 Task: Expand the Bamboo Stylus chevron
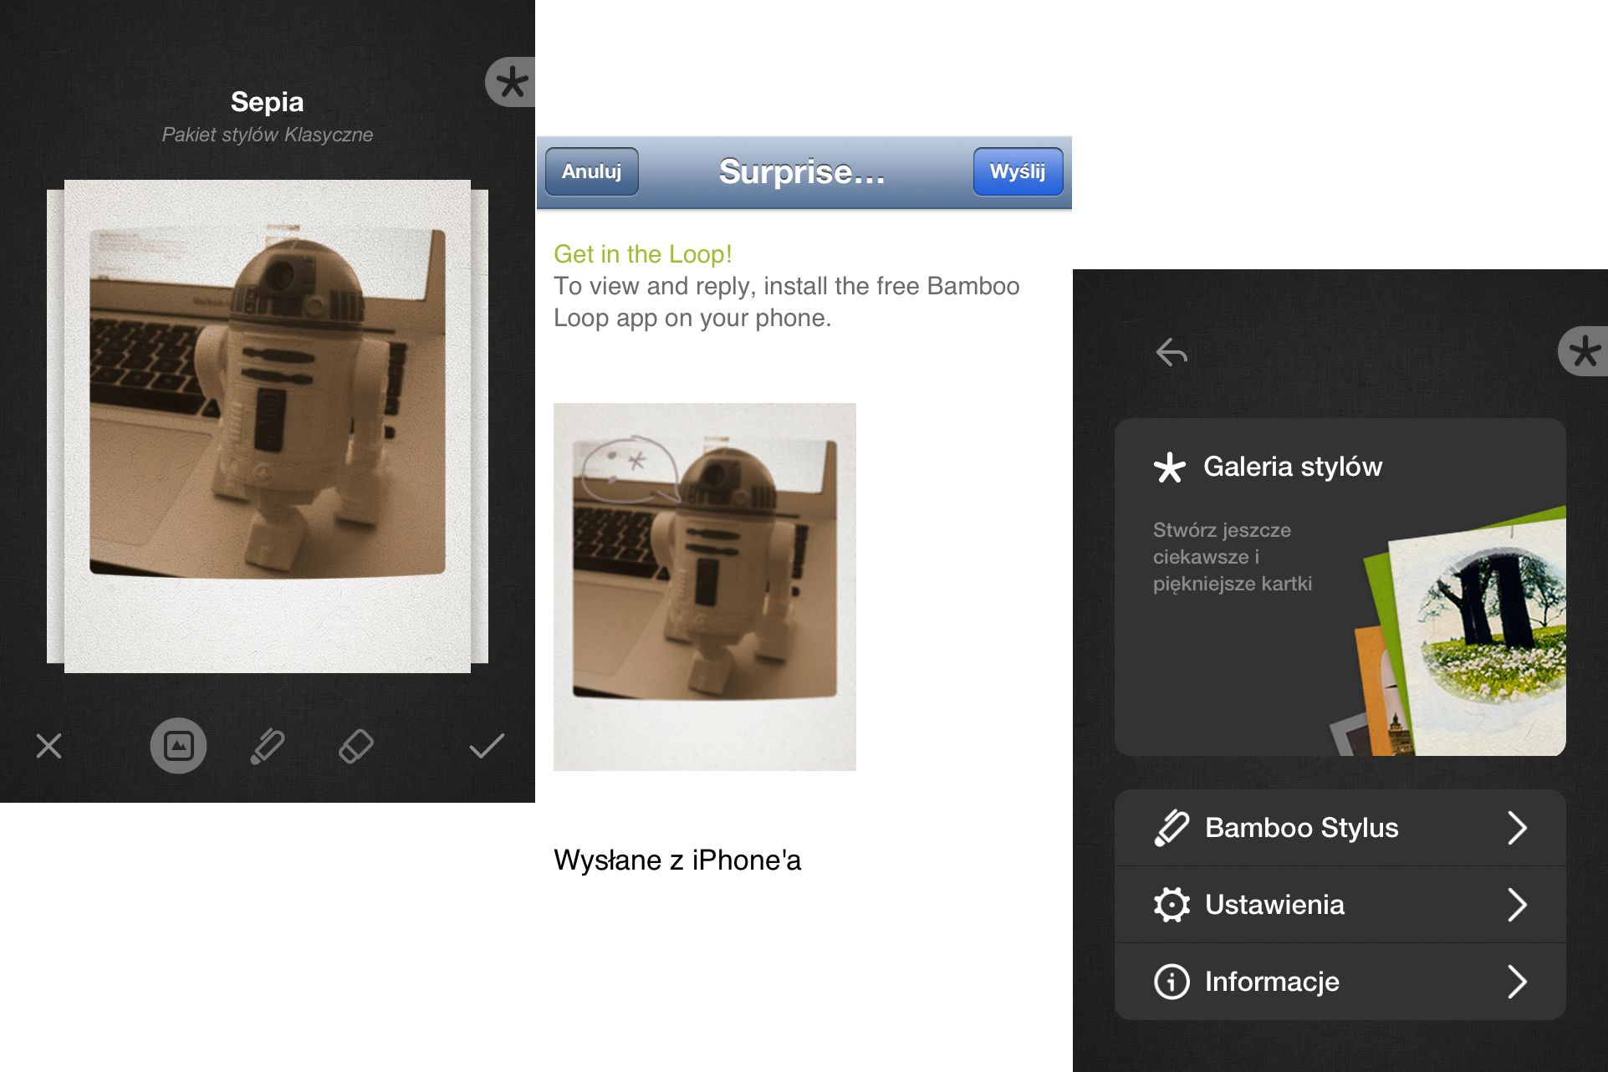[x=1517, y=828]
